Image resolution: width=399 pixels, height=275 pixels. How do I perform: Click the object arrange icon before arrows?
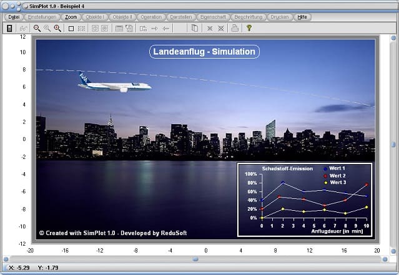coord(143,29)
